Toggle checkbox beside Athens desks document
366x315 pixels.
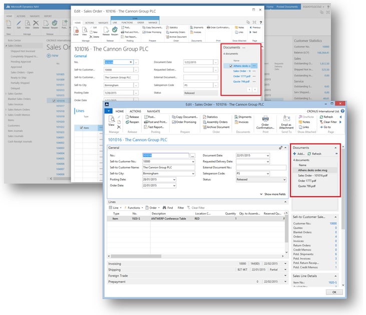click(x=230, y=66)
